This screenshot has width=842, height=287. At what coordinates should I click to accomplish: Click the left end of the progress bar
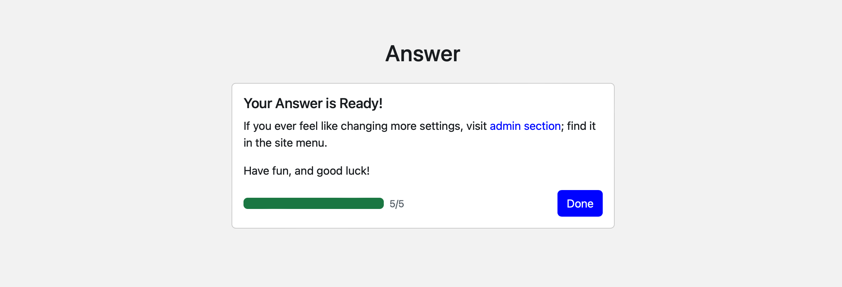click(x=248, y=203)
